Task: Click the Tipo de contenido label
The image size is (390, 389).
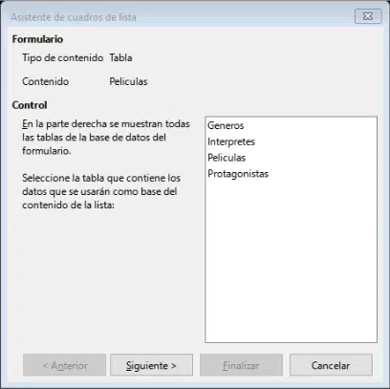Action: [63, 58]
